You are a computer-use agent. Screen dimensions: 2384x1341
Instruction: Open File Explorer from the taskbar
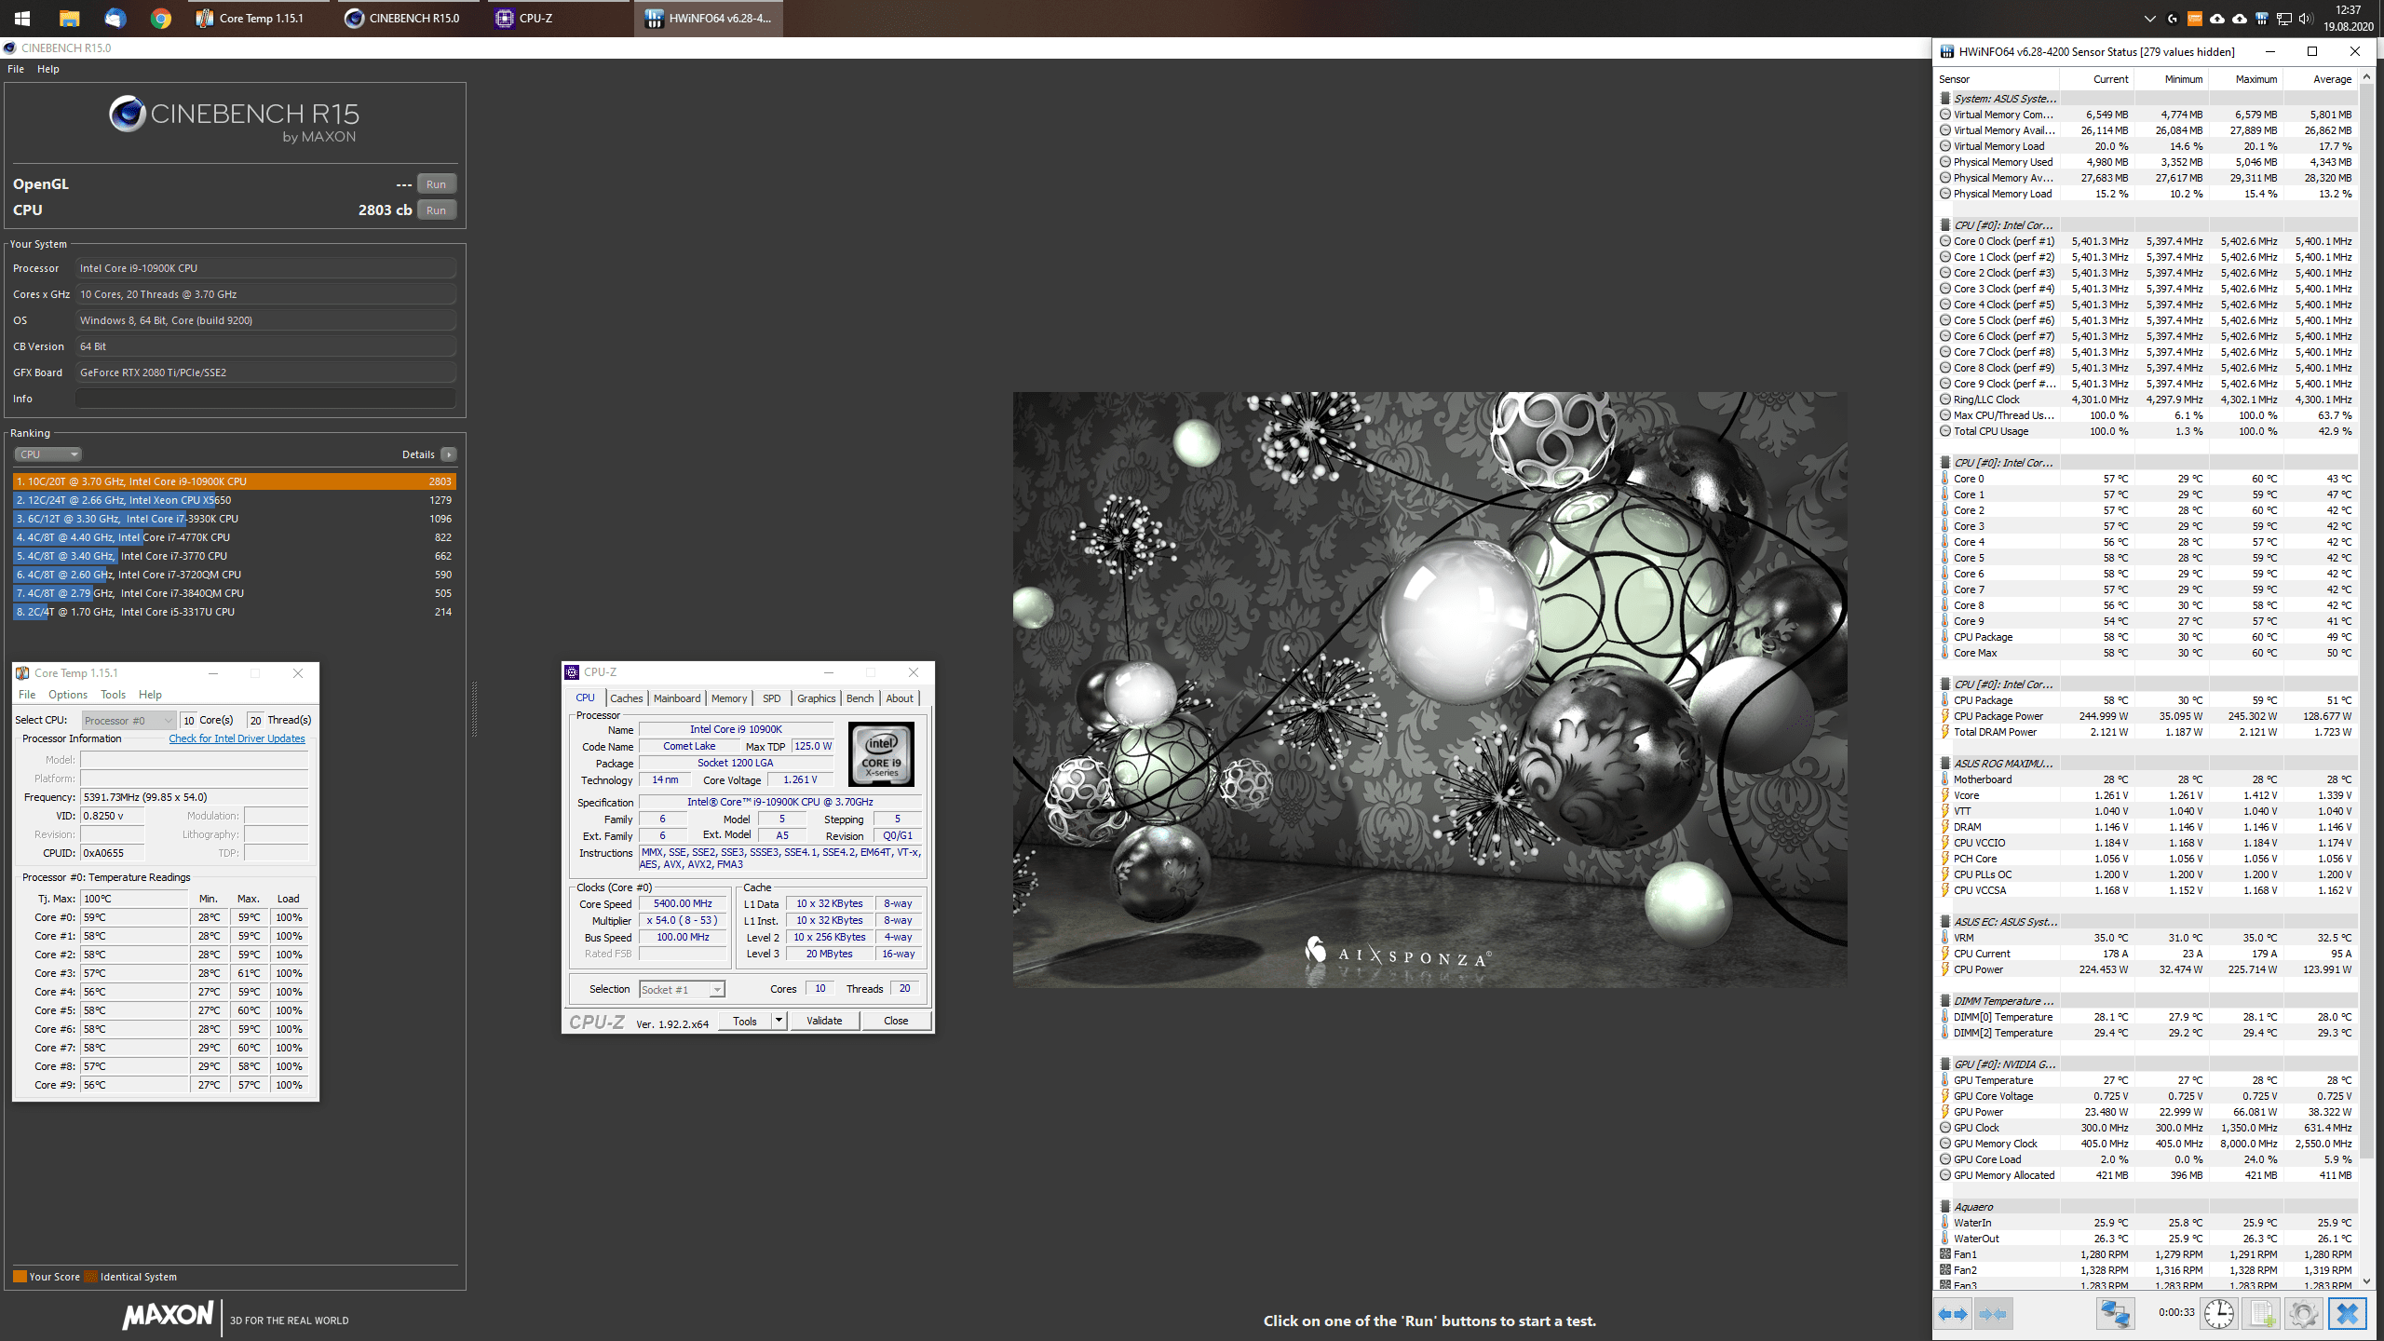[x=69, y=18]
